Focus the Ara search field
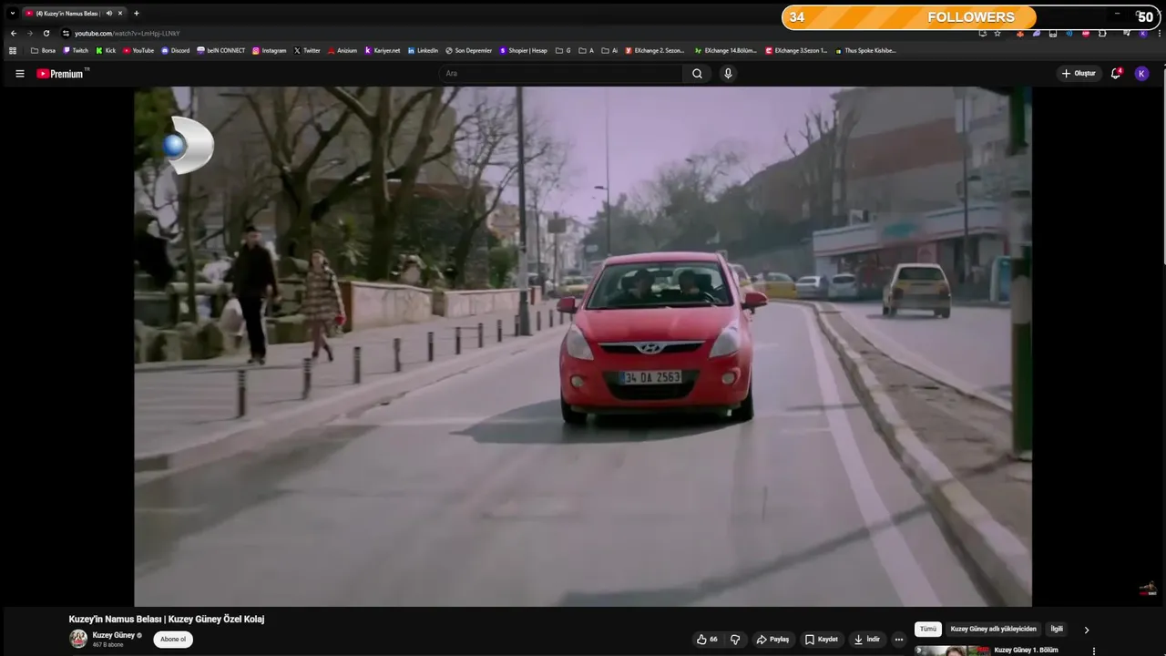 point(561,74)
